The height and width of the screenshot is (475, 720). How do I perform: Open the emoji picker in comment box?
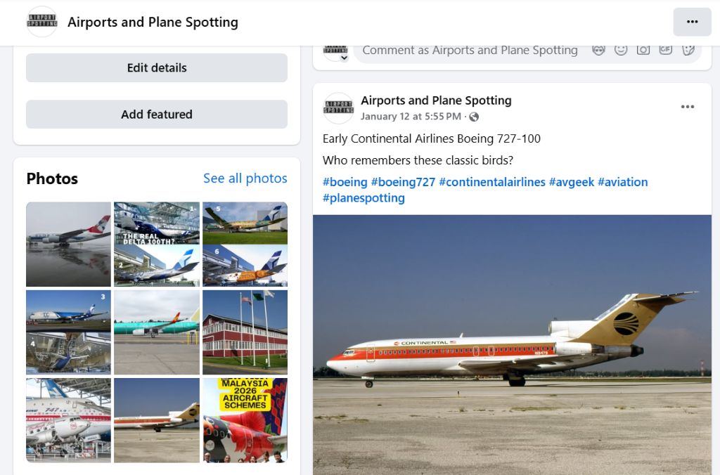[x=621, y=50]
